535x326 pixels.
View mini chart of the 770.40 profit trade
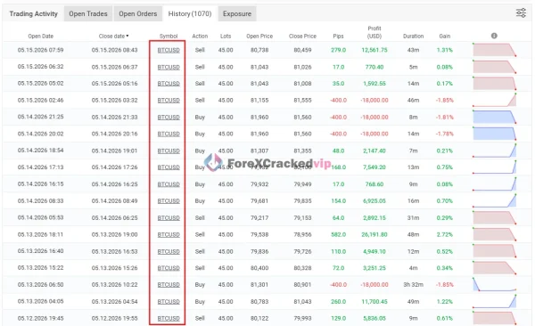click(494, 67)
